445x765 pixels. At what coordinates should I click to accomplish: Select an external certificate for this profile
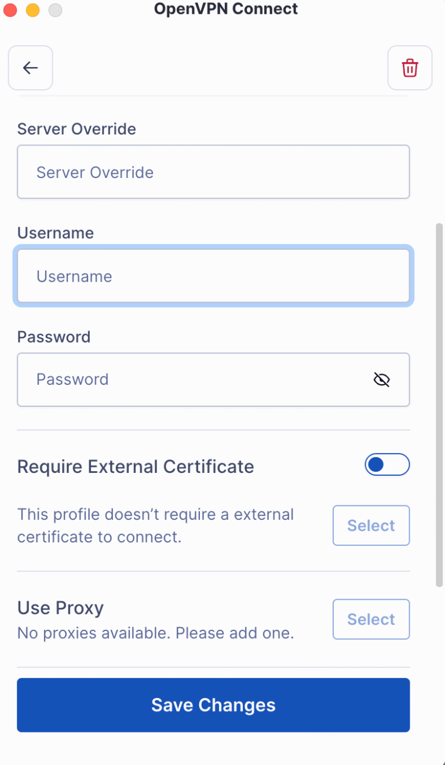click(371, 526)
